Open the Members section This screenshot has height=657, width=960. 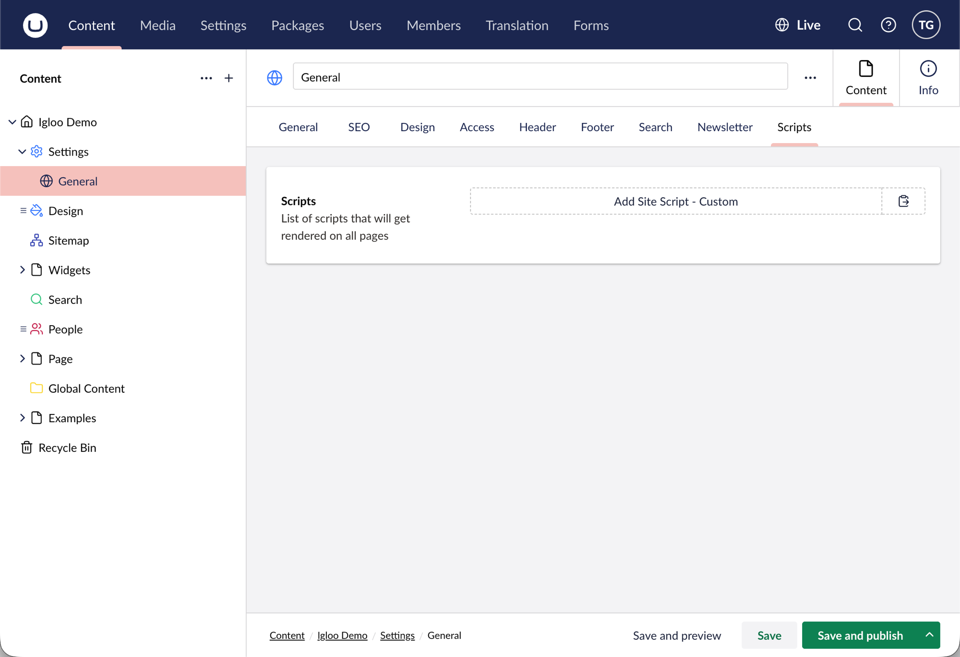tap(433, 25)
